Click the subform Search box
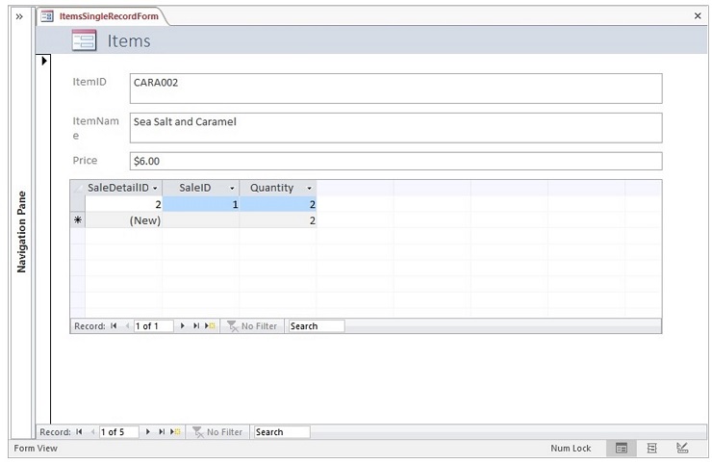 (x=316, y=326)
